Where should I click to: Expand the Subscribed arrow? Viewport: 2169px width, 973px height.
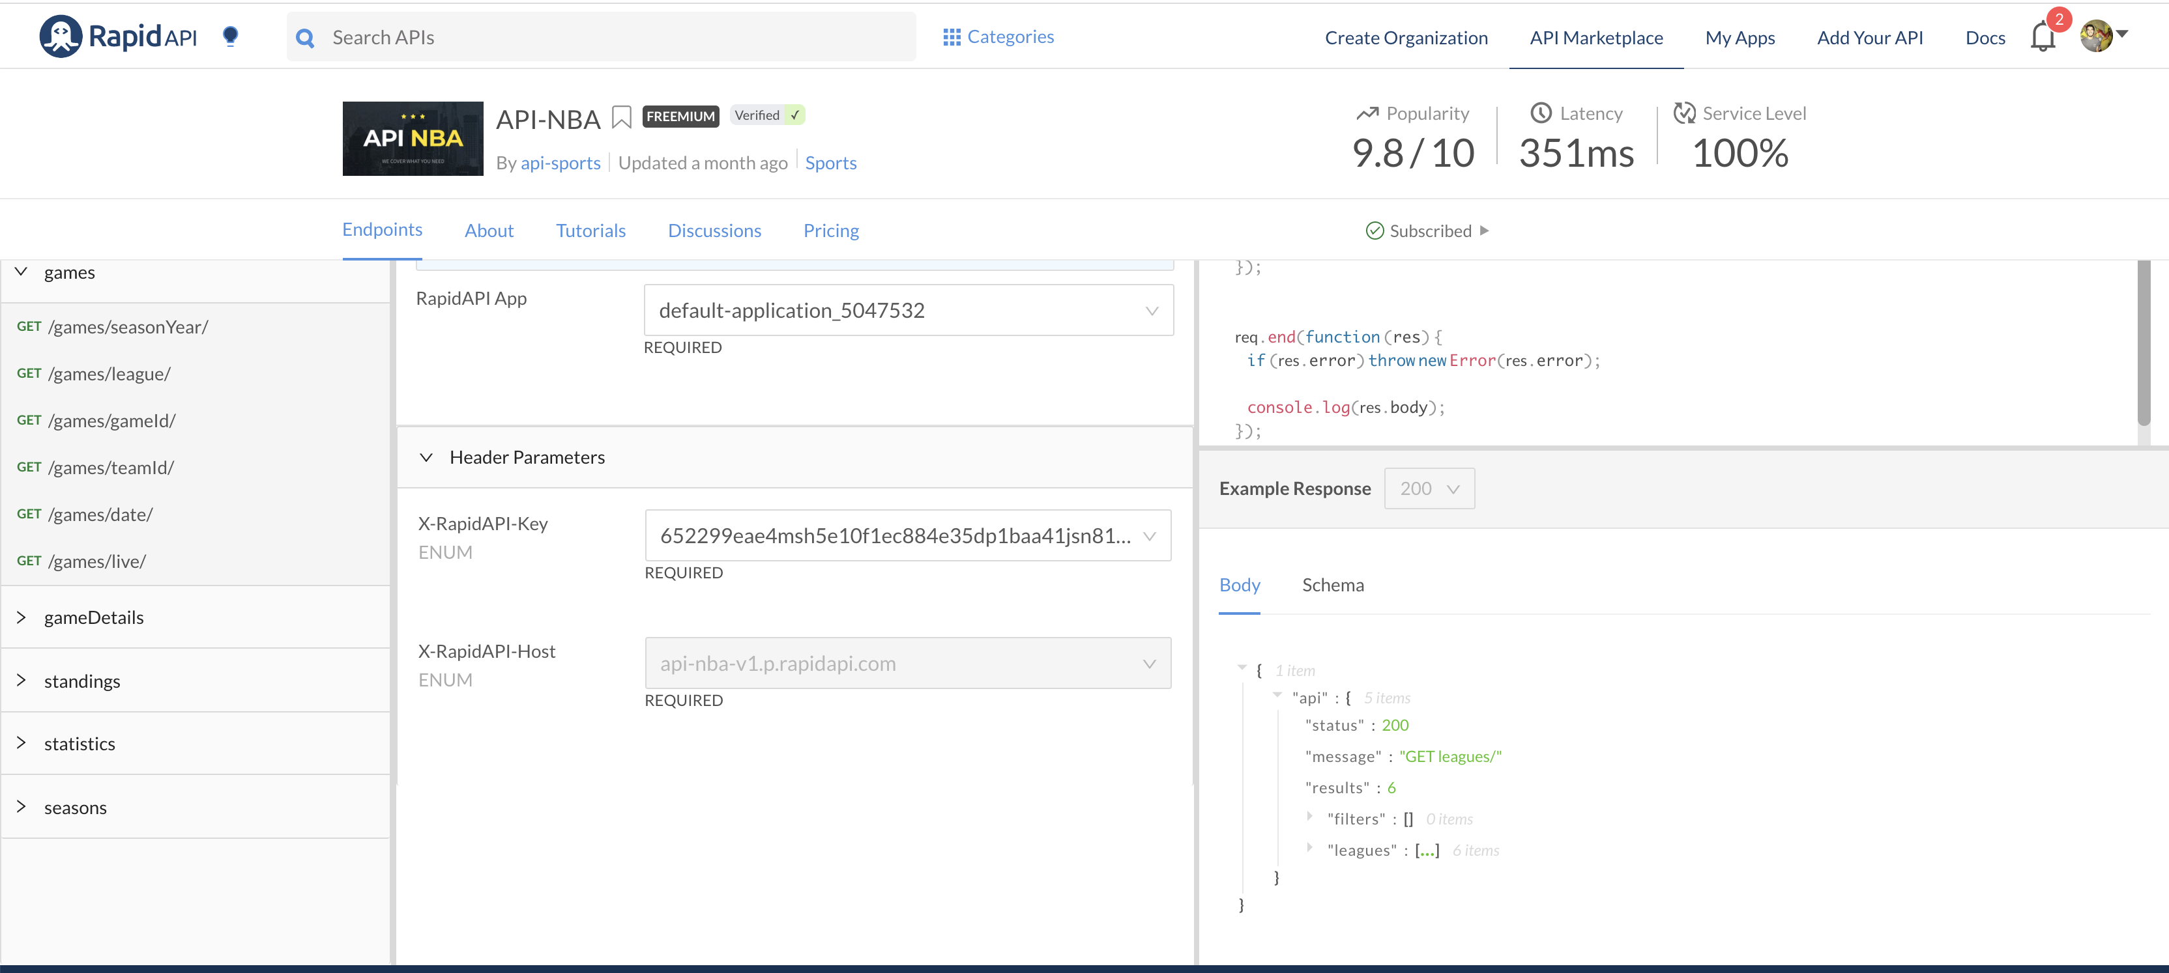point(1485,231)
